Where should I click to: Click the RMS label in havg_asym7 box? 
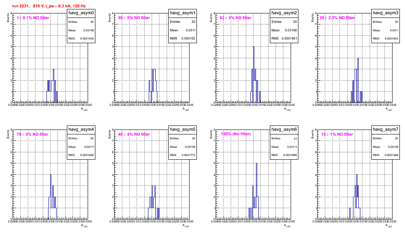coord(376,155)
